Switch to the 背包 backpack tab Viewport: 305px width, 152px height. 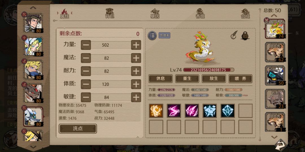[x=110, y=14]
